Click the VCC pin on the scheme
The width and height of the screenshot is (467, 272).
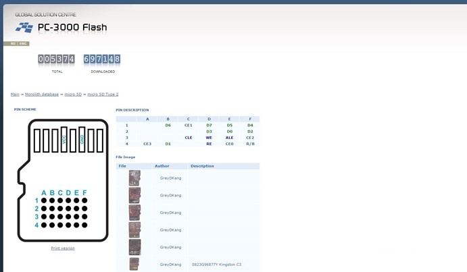(64, 140)
